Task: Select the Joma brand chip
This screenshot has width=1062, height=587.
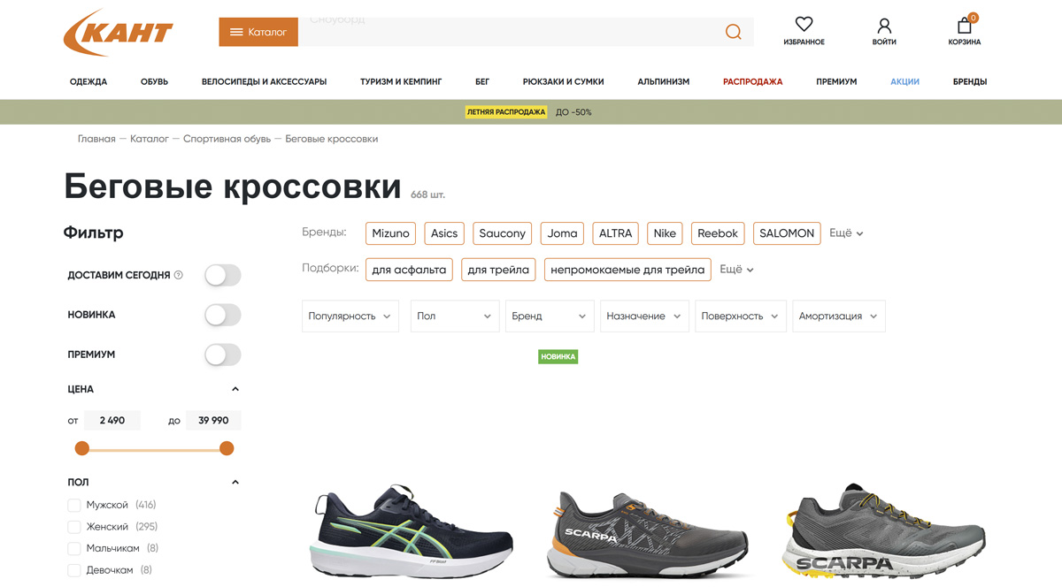Action: 562,233
